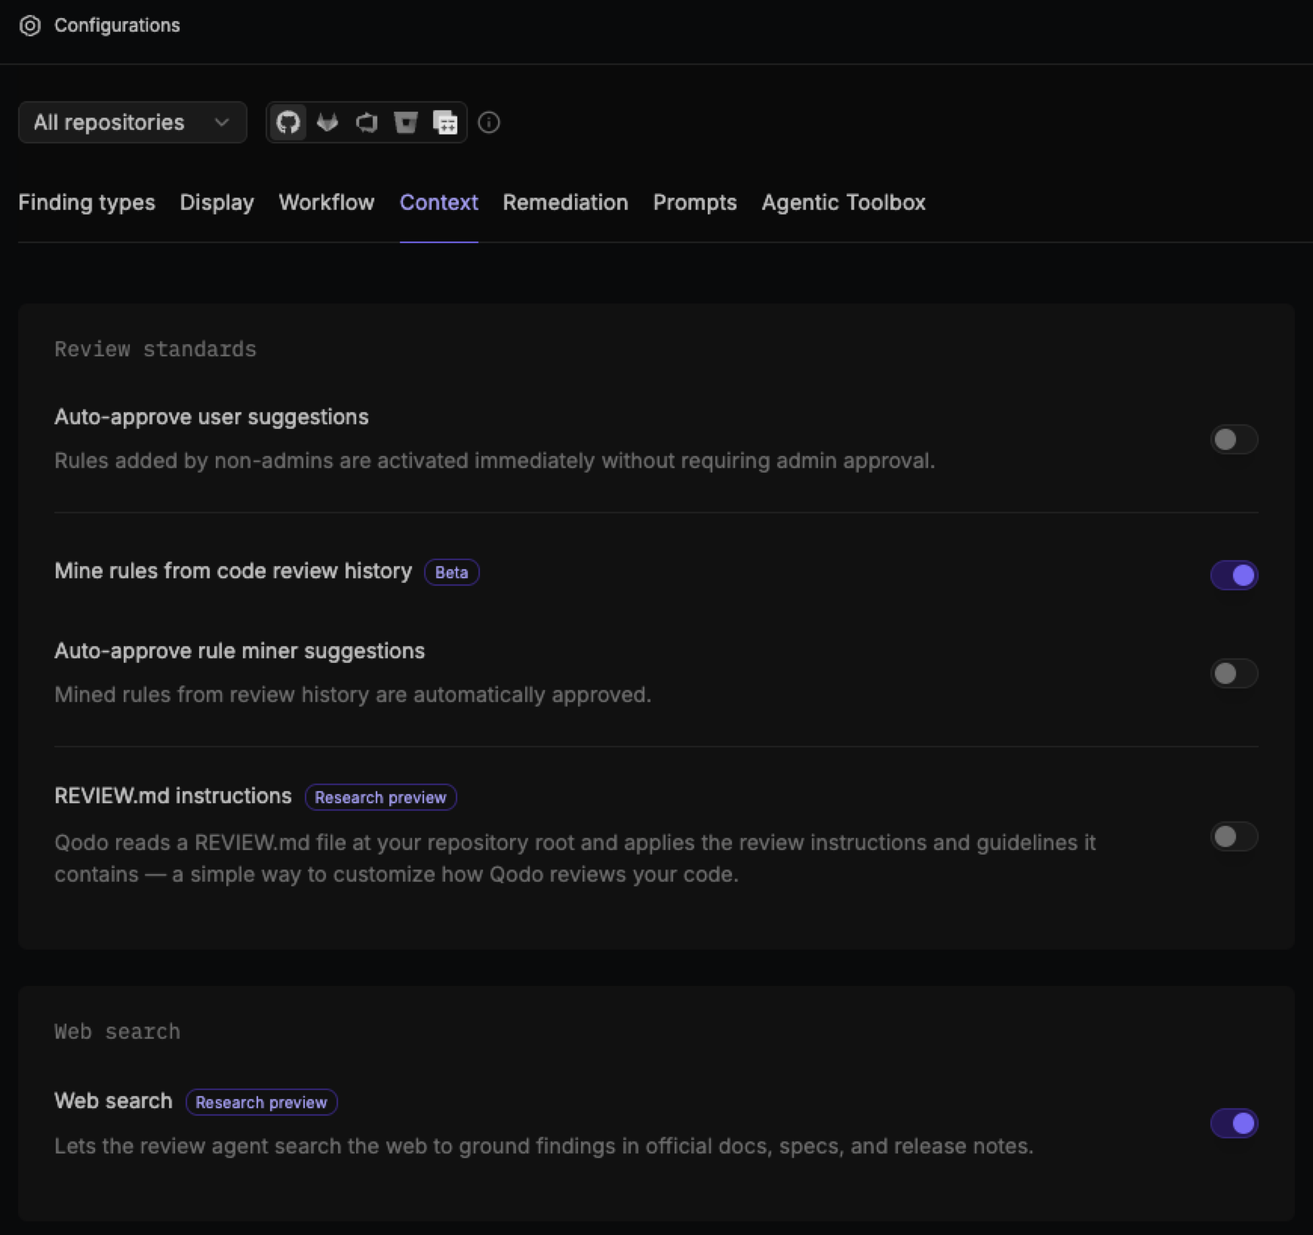Switch to the Finding types tab
Image resolution: width=1313 pixels, height=1235 pixels.
point(87,202)
